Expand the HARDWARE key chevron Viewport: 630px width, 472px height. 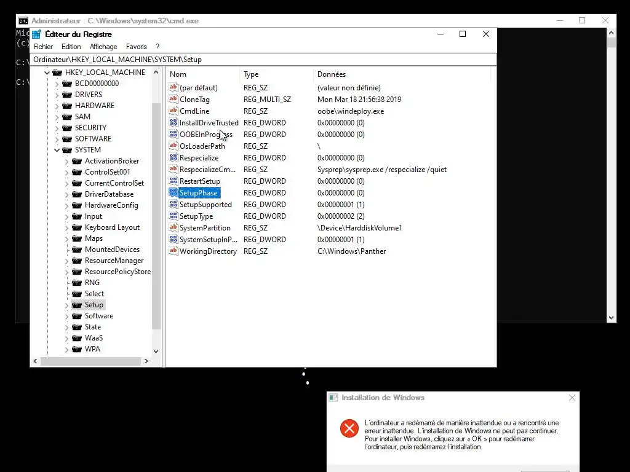(57, 106)
